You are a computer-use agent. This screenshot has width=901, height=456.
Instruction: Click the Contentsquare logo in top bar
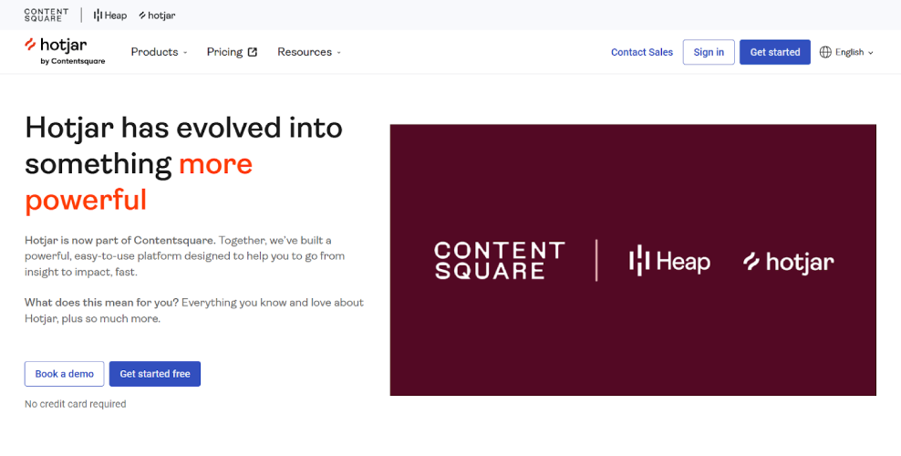point(46,16)
